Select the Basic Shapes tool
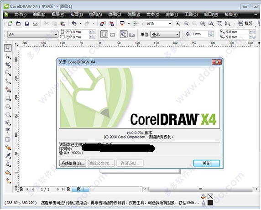The width and height of the screenshot is (261, 210). 8,123
